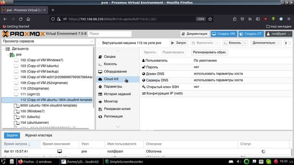This screenshot has height=165, width=294.
Task: Select template 9000 (ubuntu-1804-cloudinit-template)
Action: [49, 105]
